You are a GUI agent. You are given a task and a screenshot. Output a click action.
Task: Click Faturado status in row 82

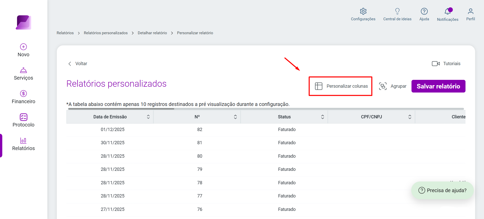coord(287,130)
